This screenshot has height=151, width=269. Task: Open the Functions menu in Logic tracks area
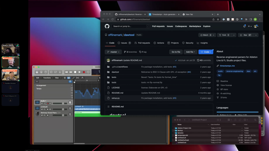tap(48, 78)
